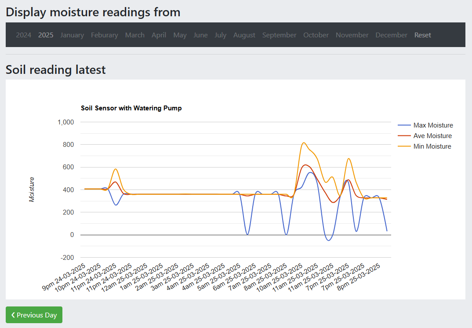Select the 2025 year filter
Screen dimensions: 472x328
(46, 35)
